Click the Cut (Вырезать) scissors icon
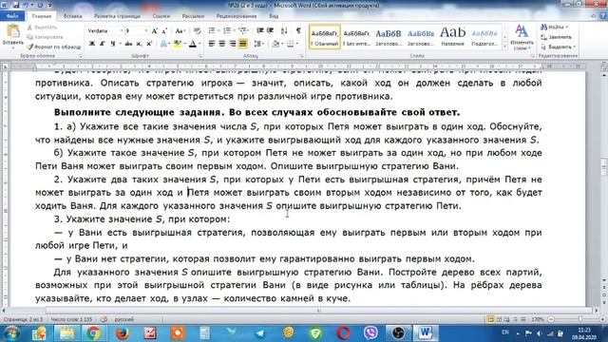 click(x=29, y=28)
